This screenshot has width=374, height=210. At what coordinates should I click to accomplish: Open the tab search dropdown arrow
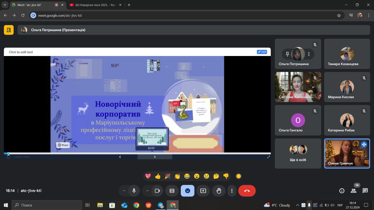(5, 5)
